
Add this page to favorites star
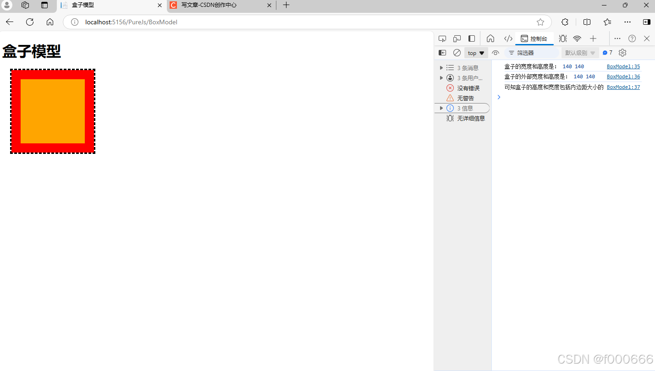[x=540, y=22]
